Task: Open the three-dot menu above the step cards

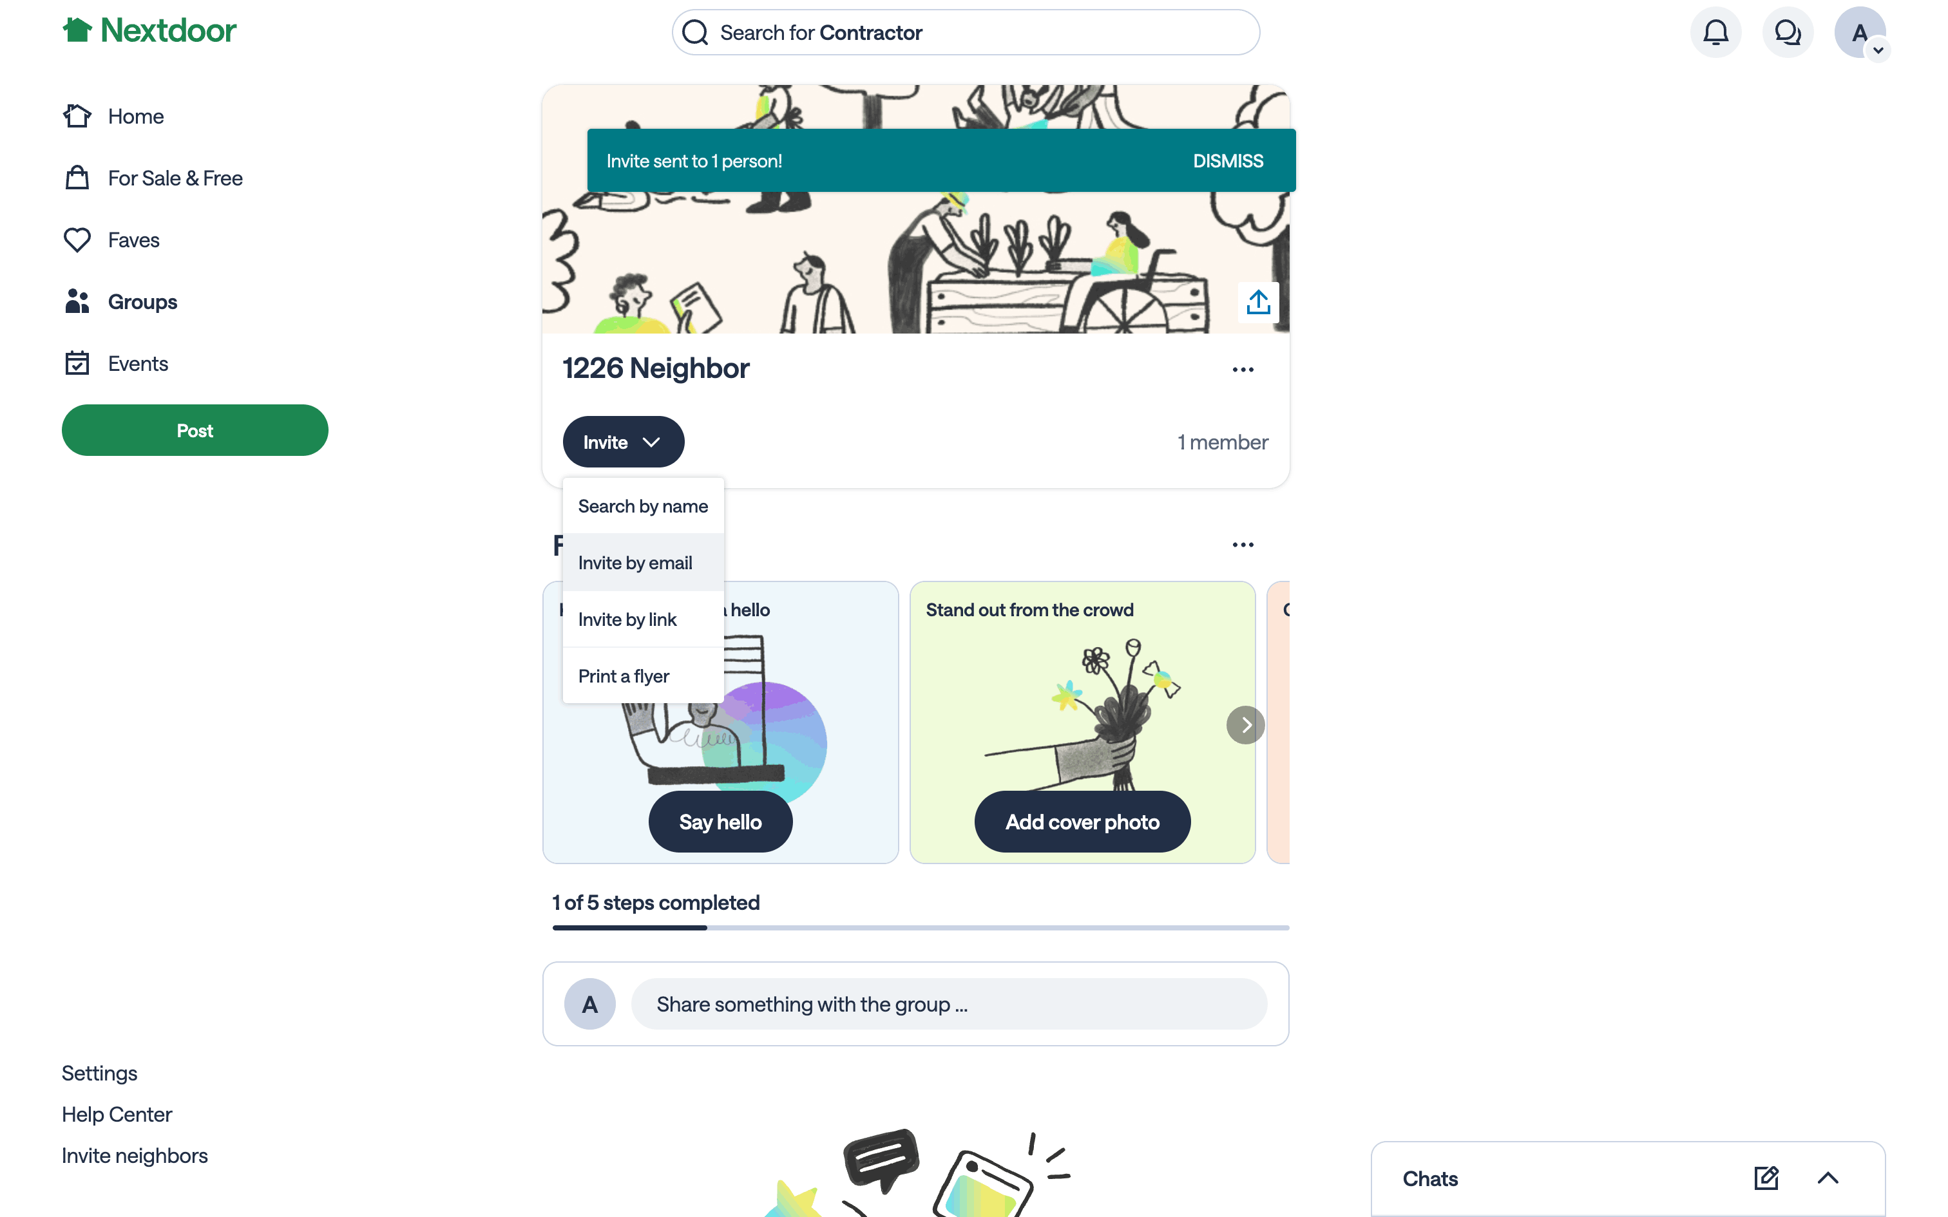Action: (x=1243, y=545)
